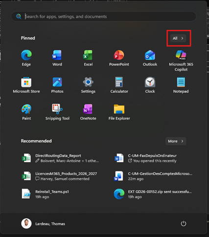This screenshot has height=237, width=209.
Task: Click Word icon beside C-UM-GestionDesComptesMicroso
Action: (119, 176)
